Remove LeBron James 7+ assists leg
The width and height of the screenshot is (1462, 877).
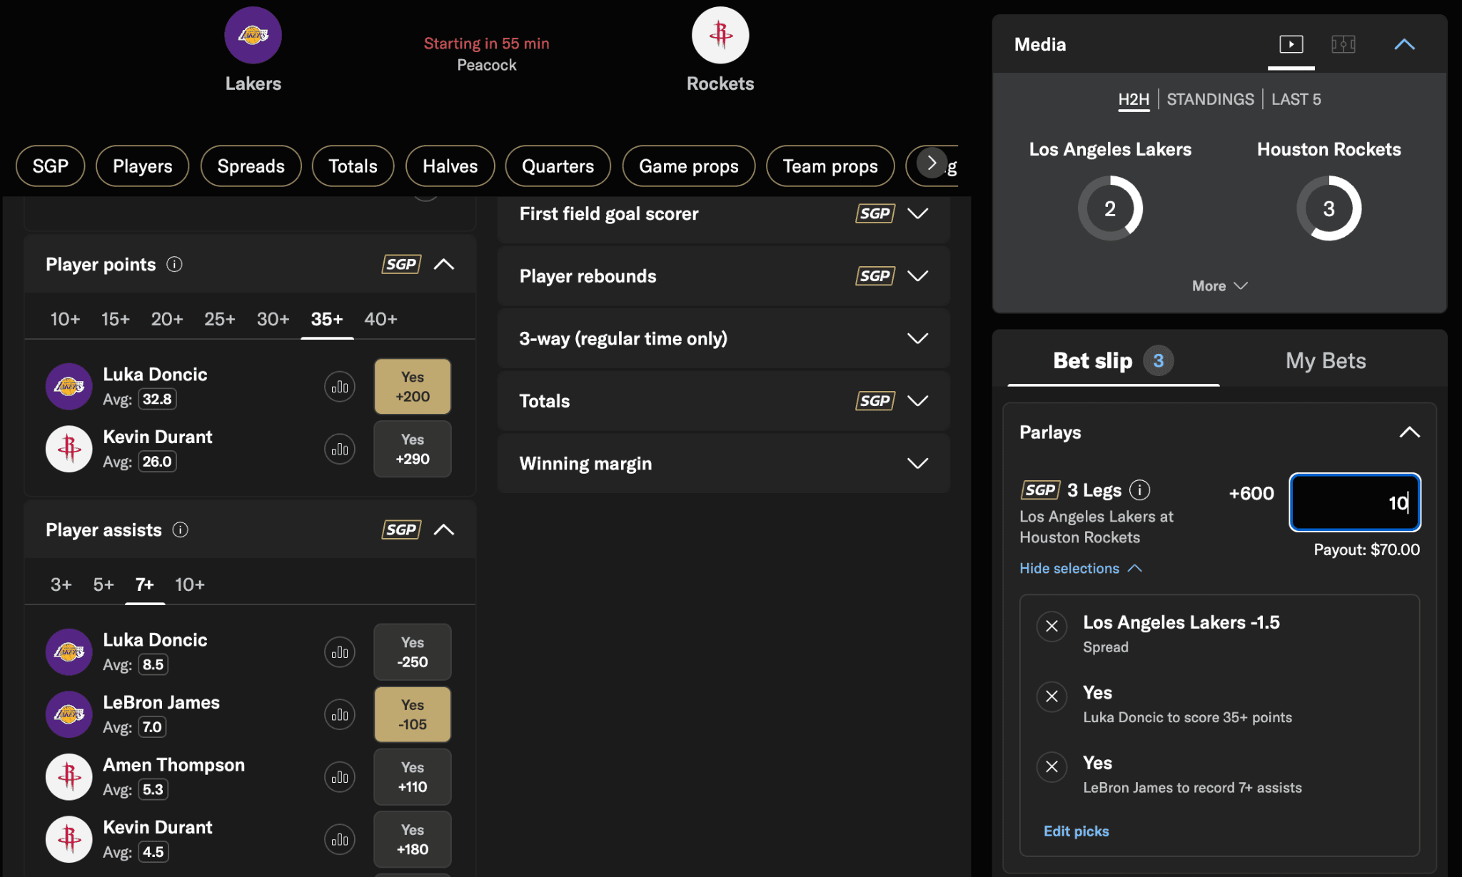tap(1052, 767)
